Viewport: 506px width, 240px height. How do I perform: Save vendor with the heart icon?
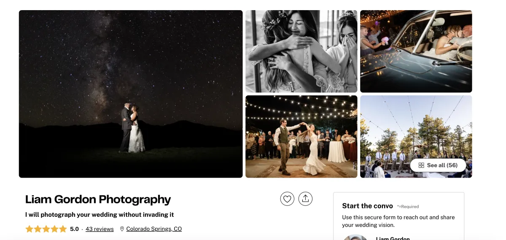pos(287,199)
